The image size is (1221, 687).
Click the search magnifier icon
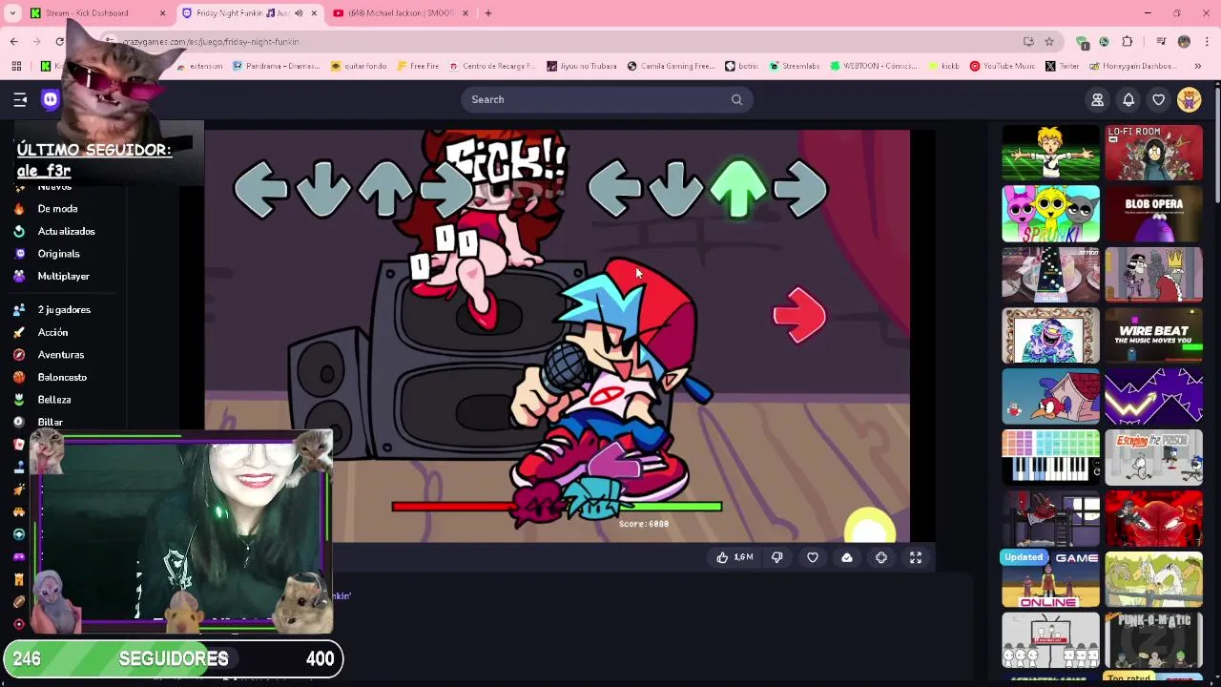pos(736,99)
